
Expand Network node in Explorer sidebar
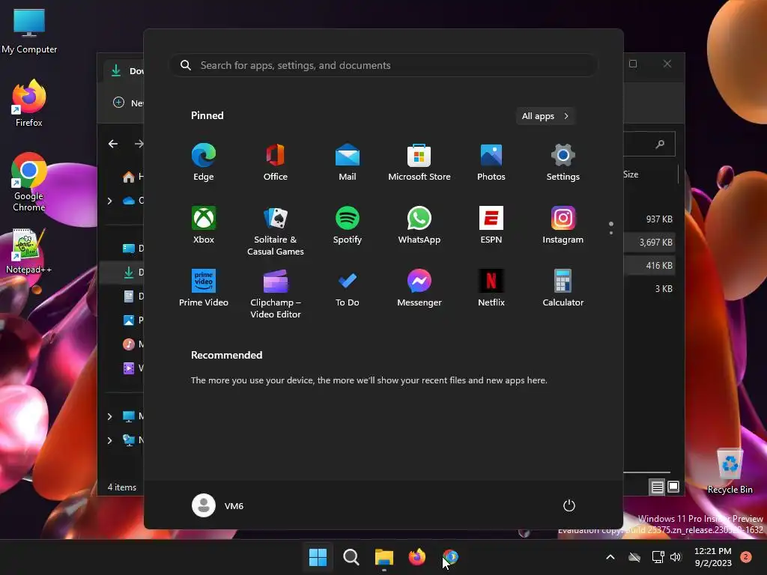109,440
